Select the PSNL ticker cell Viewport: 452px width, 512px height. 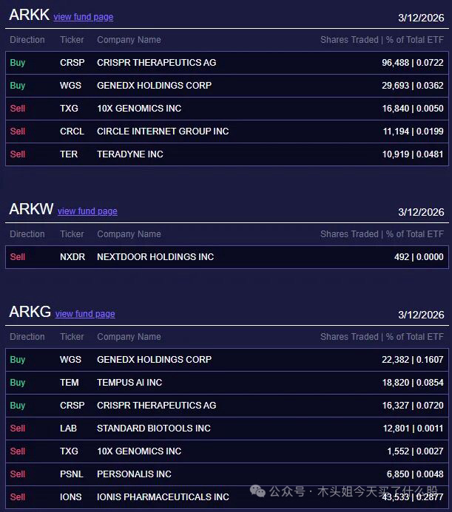tap(72, 474)
